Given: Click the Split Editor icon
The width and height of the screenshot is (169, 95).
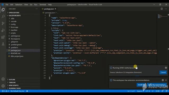Looking at the screenshot, I should click(162, 9).
